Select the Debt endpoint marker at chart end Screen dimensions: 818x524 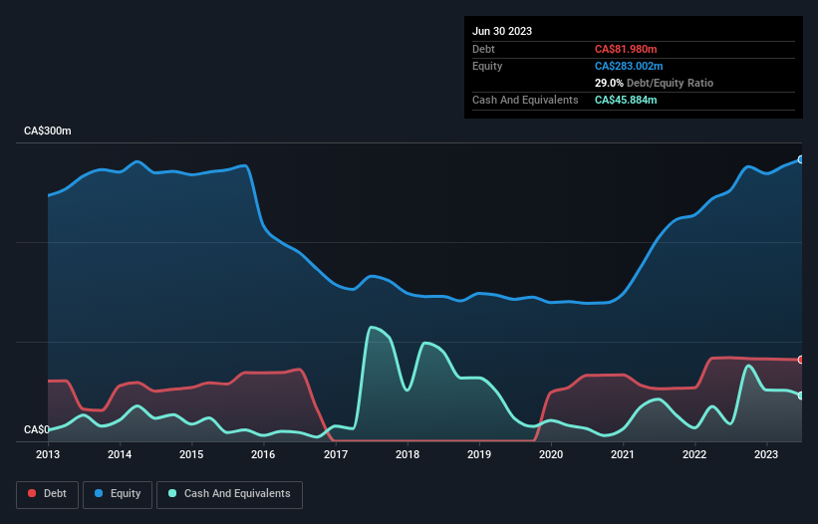click(801, 360)
